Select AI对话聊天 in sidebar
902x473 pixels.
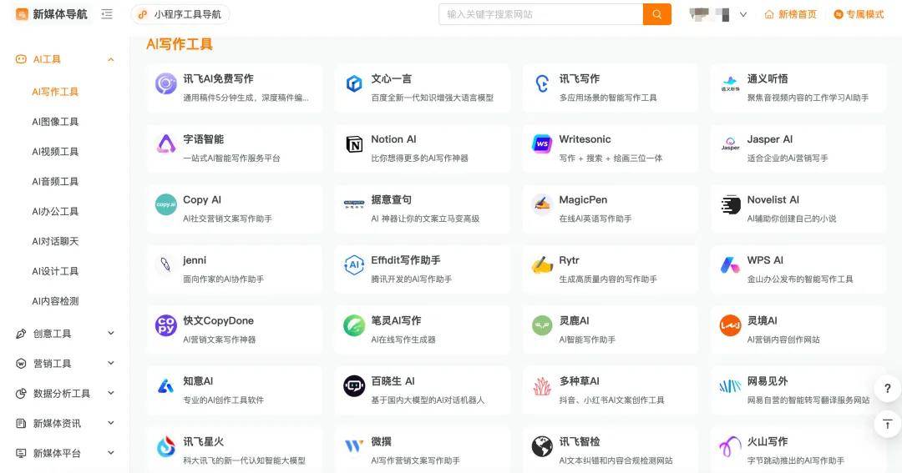pyautogui.click(x=55, y=241)
